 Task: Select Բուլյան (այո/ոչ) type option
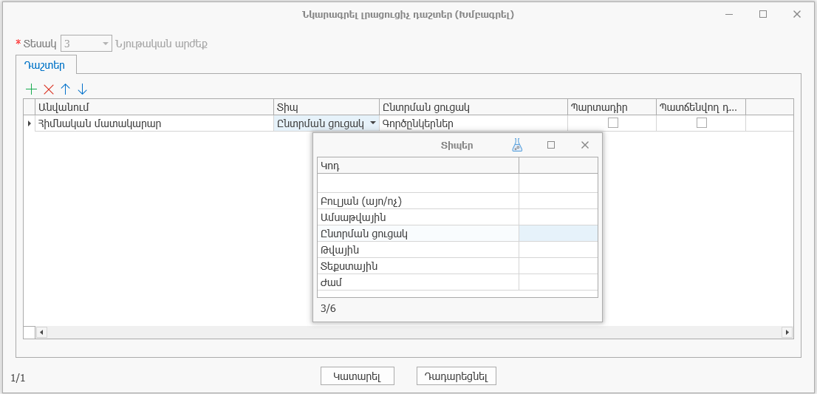pyautogui.click(x=418, y=201)
